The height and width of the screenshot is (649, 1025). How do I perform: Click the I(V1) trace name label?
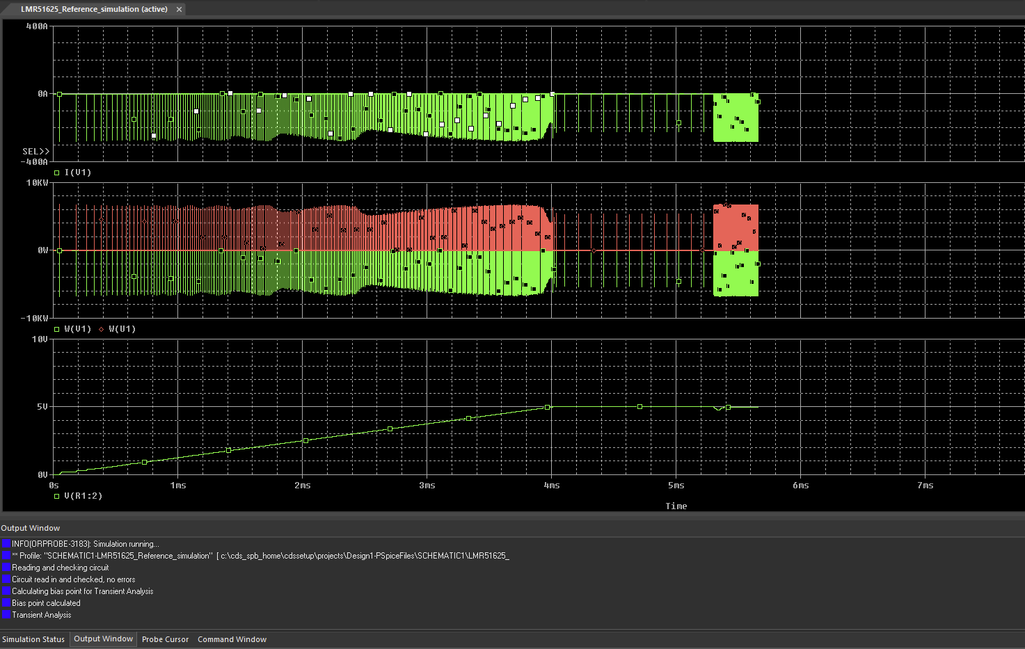click(x=78, y=173)
